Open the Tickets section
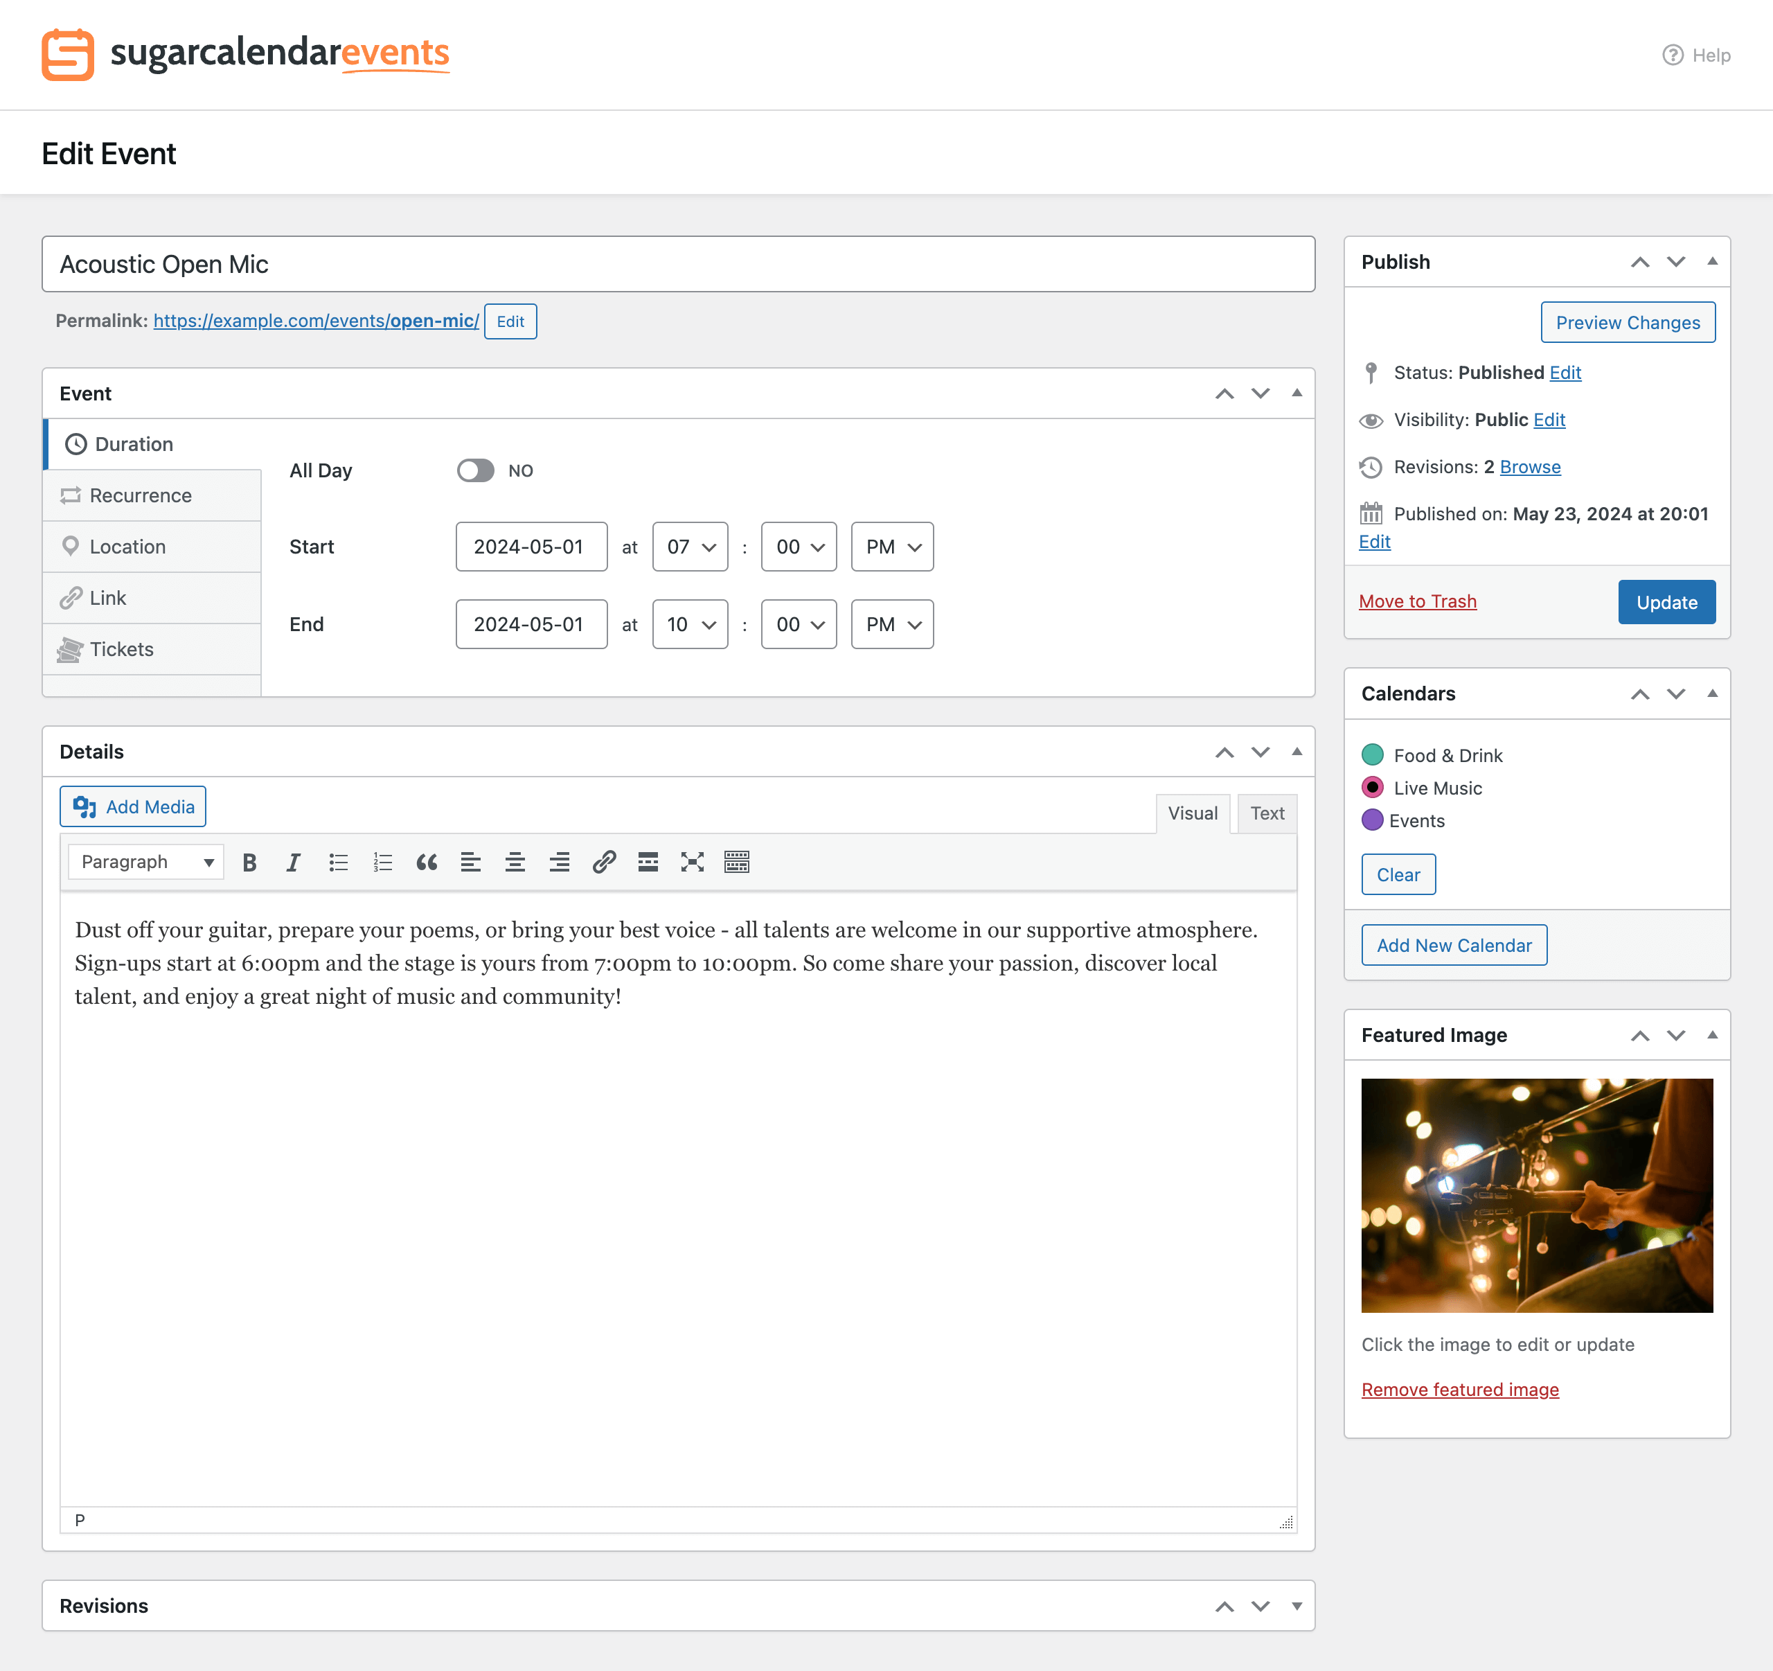 tap(152, 649)
